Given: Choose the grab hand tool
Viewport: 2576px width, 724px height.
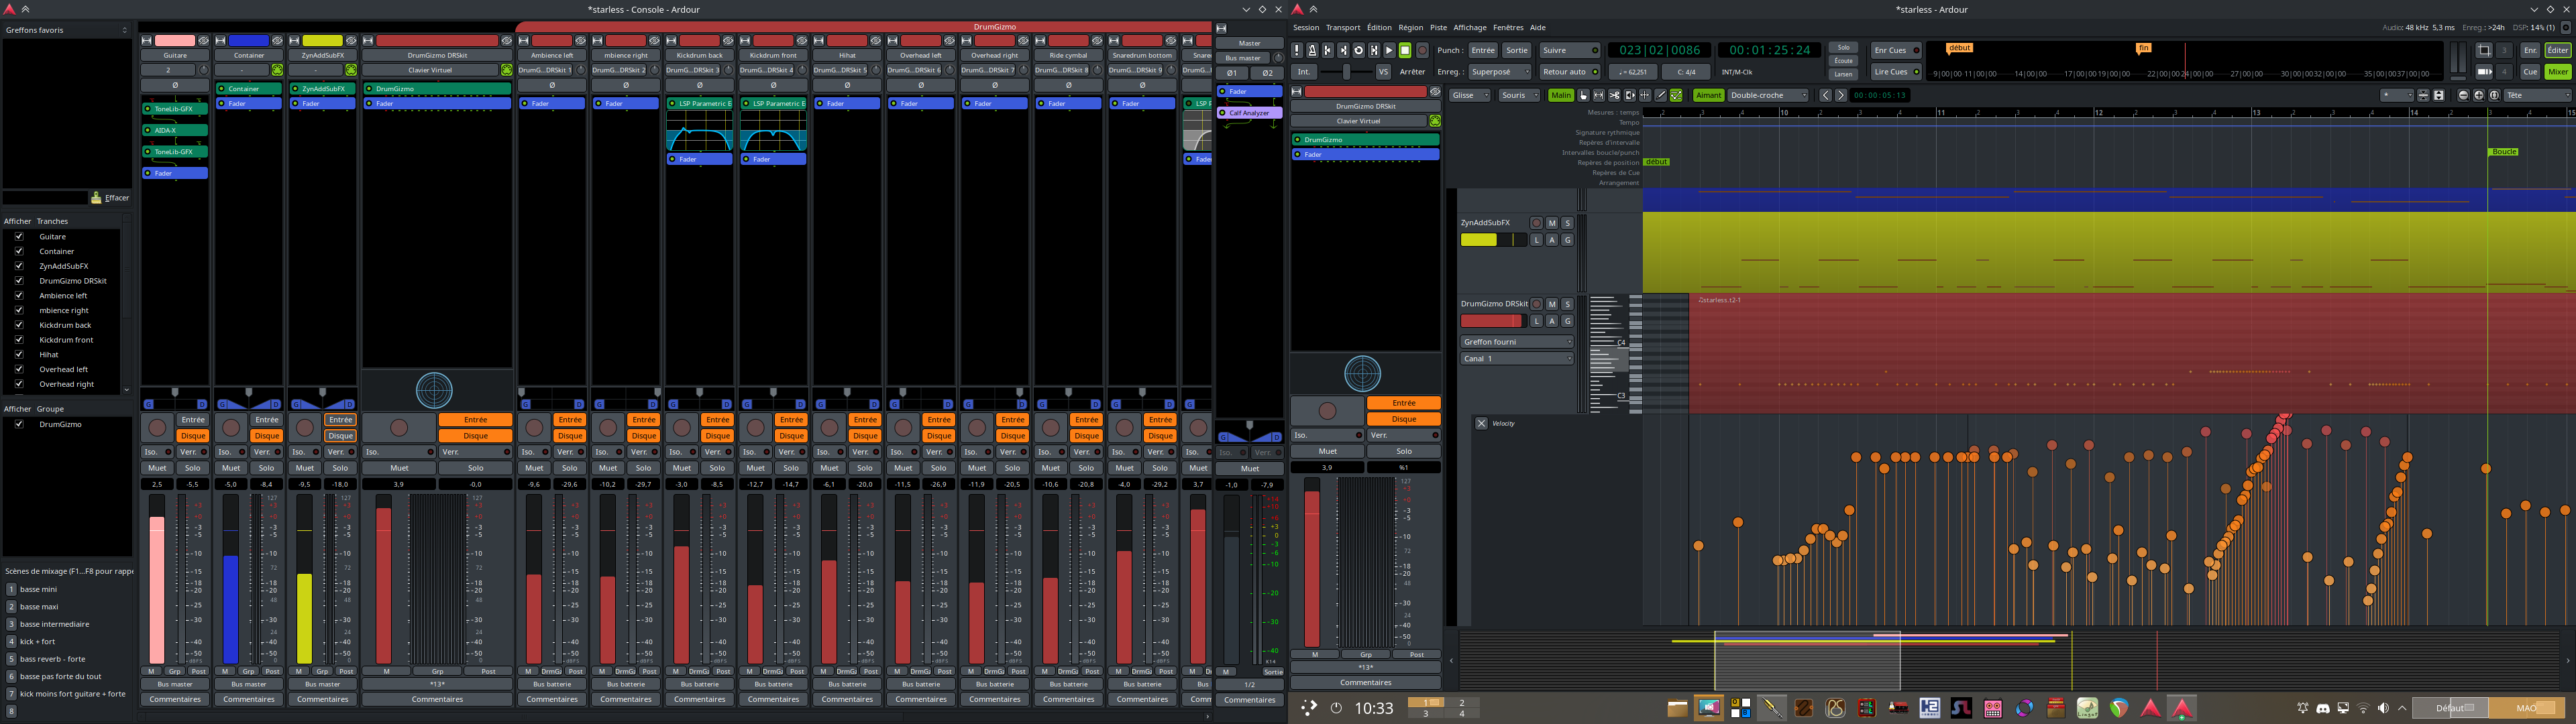Looking at the screenshot, I should click(x=1583, y=95).
